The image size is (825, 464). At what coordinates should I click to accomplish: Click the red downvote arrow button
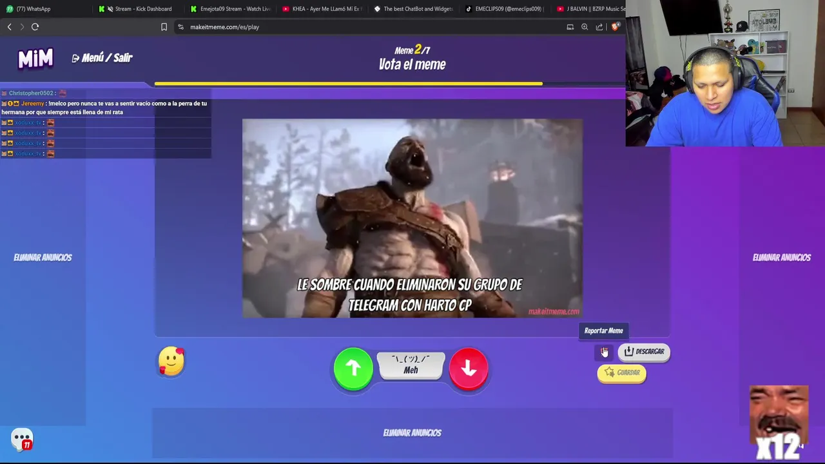tap(469, 368)
